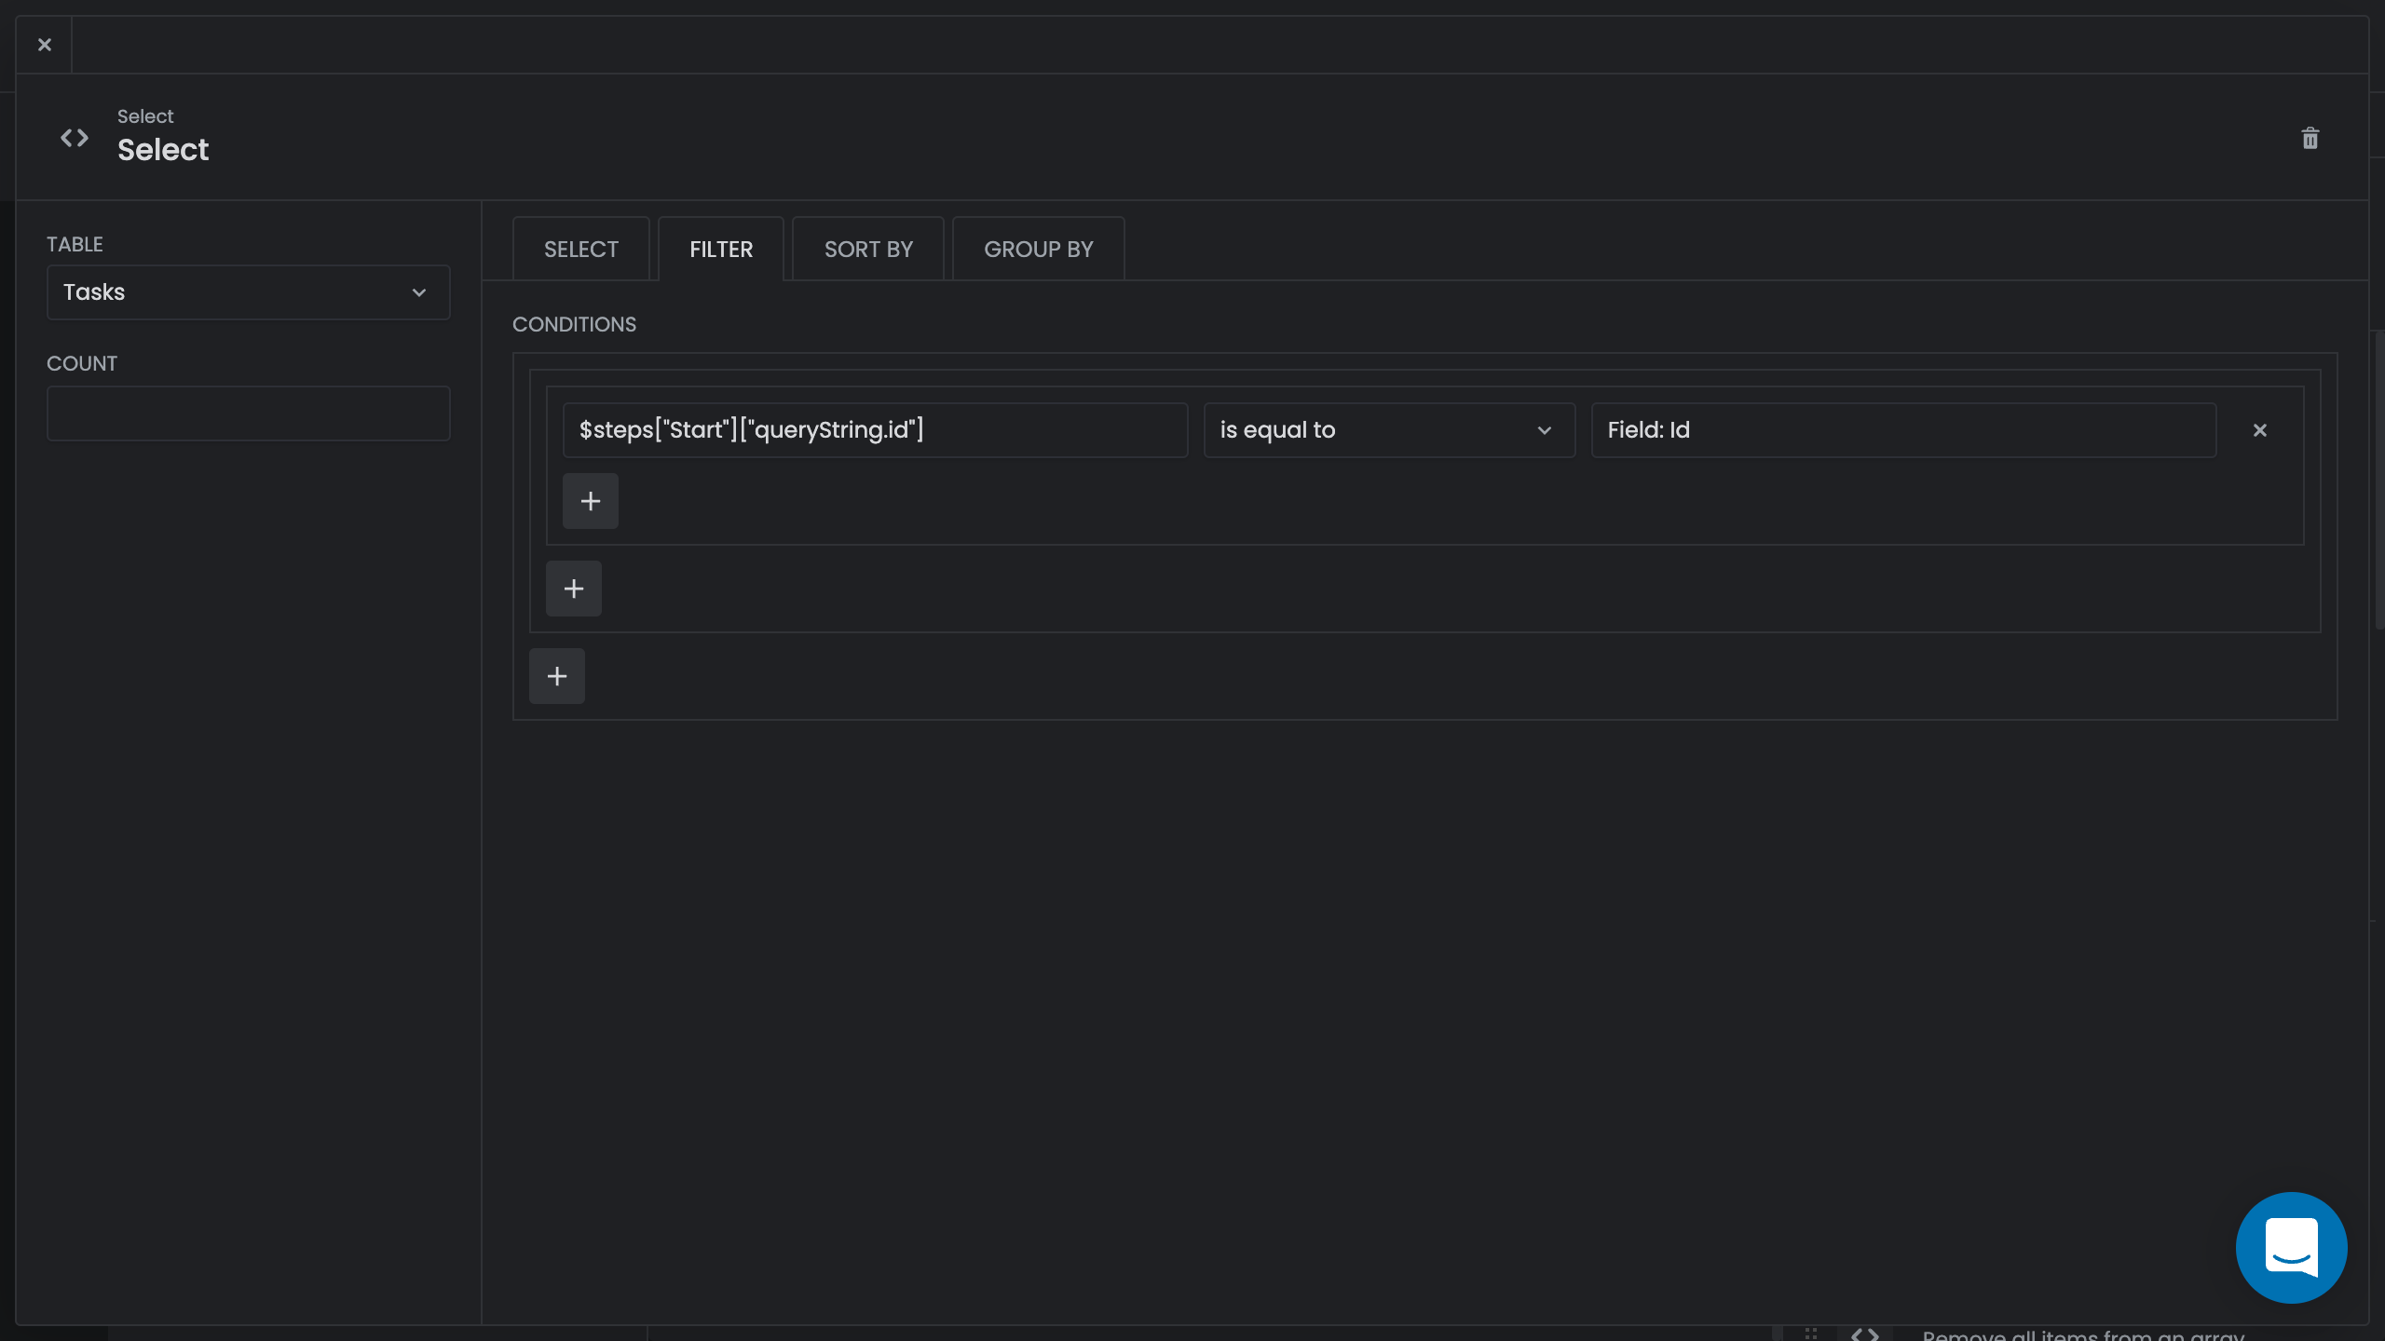This screenshot has width=2385, height=1341.
Task: Click the middle plus button in conditions
Action: coord(574,589)
